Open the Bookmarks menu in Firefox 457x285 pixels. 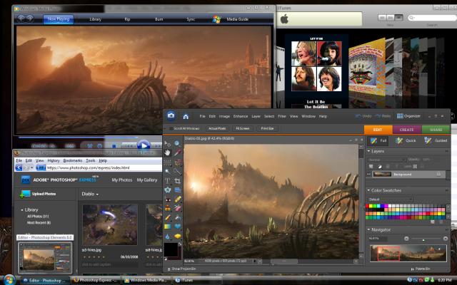point(73,160)
